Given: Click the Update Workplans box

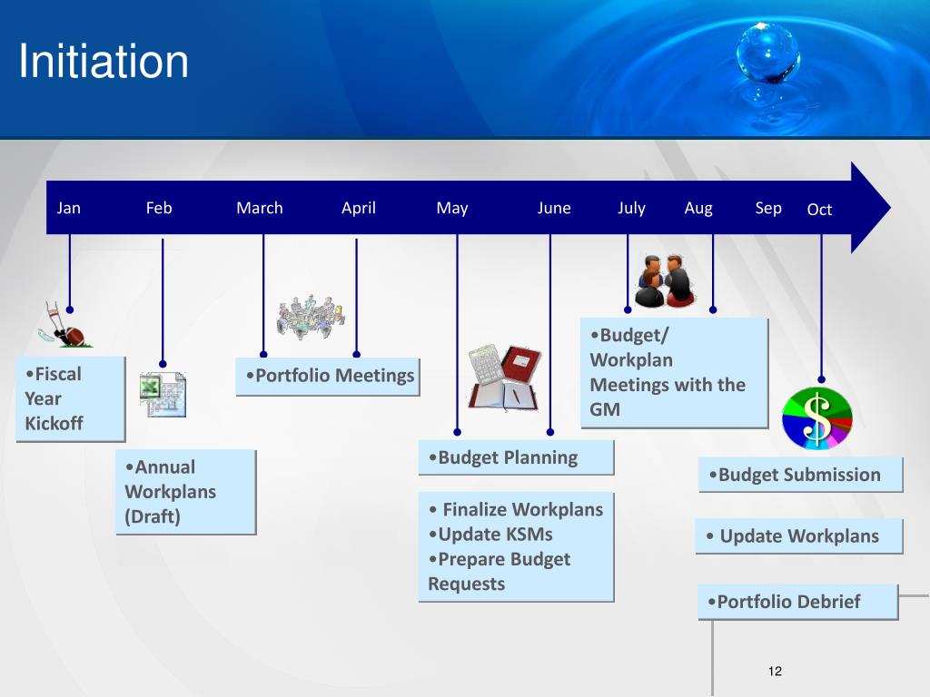Looking at the screenshot, I should coord(799,536).
